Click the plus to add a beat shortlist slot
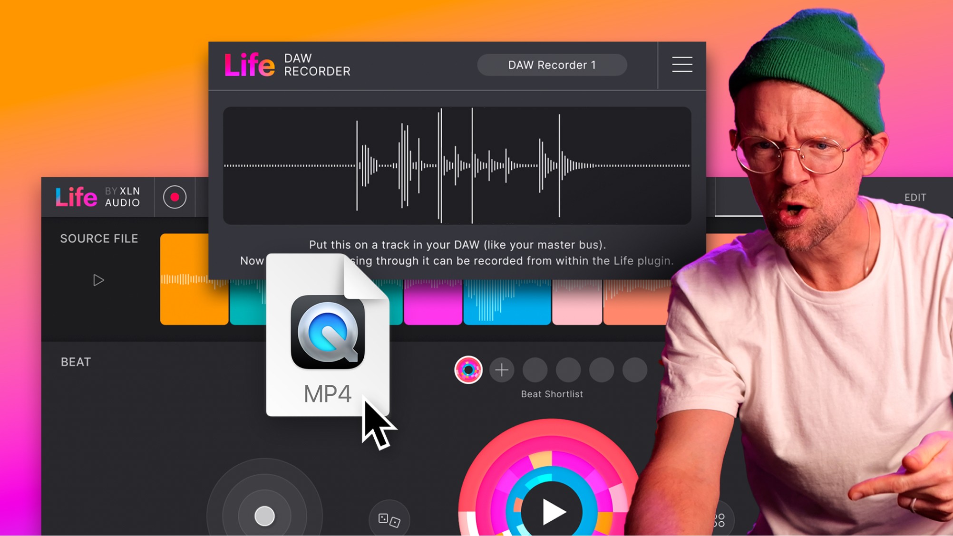This screenshot has width=953, height=536. 502,370
